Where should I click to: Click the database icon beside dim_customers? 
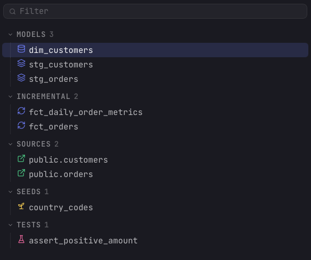tap(21, 49)
